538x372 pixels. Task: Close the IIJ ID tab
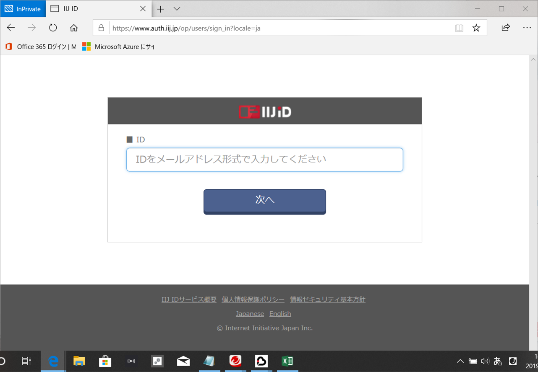143,9
